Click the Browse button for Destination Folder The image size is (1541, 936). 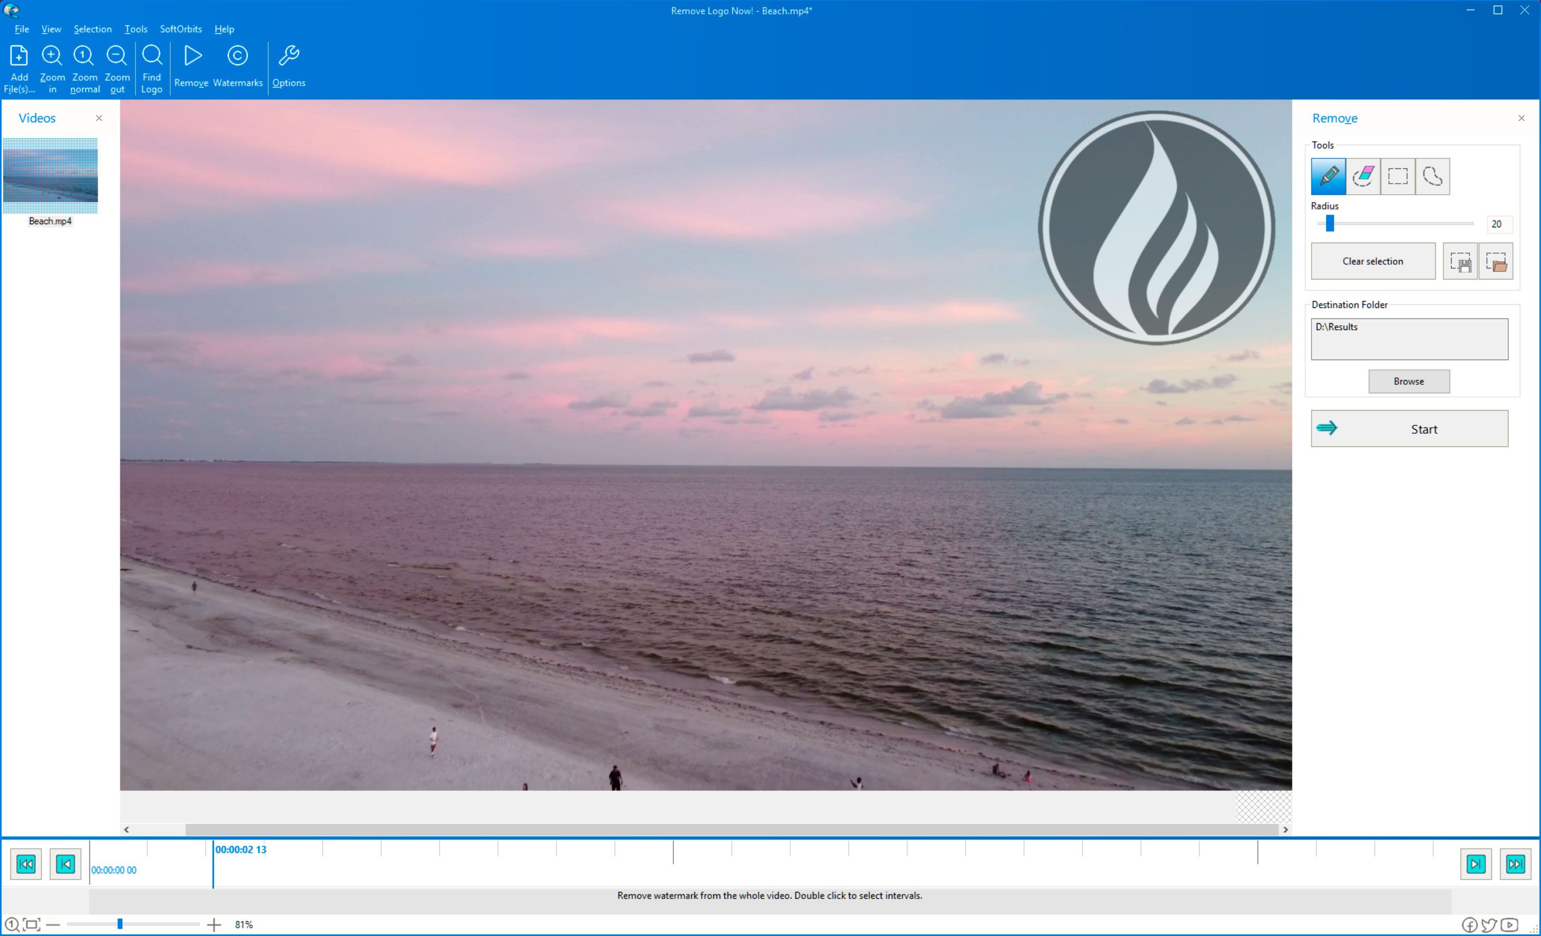(x=1409, y=381)
